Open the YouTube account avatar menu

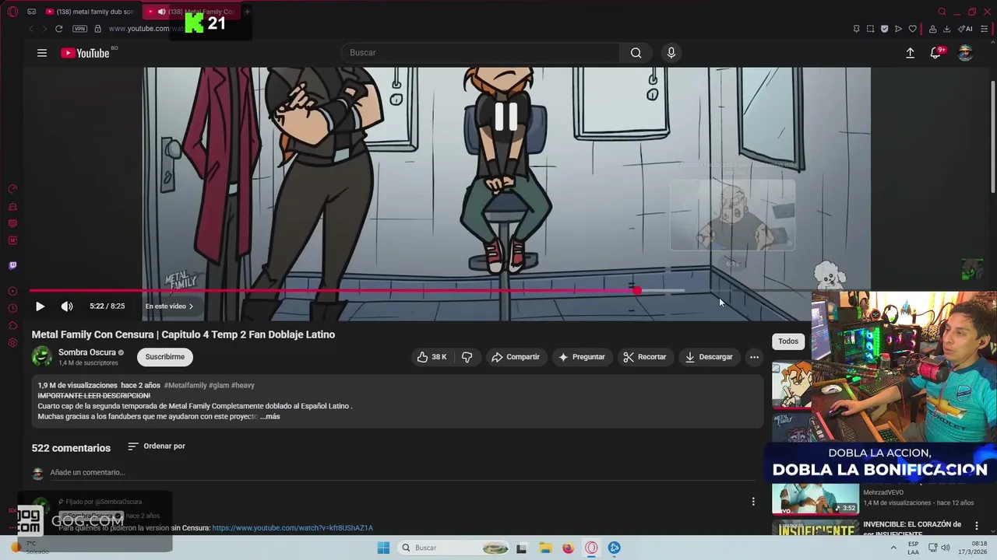click(x=965, y=53)
